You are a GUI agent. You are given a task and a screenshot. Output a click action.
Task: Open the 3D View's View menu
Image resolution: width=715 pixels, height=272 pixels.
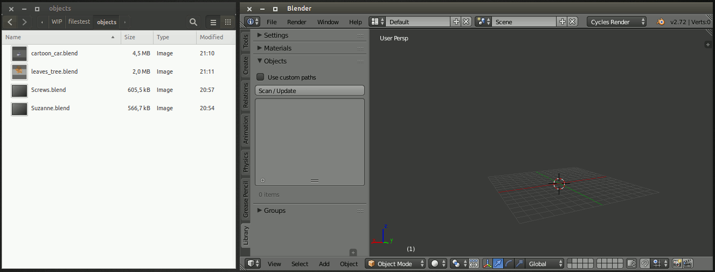tap(274, 264)
